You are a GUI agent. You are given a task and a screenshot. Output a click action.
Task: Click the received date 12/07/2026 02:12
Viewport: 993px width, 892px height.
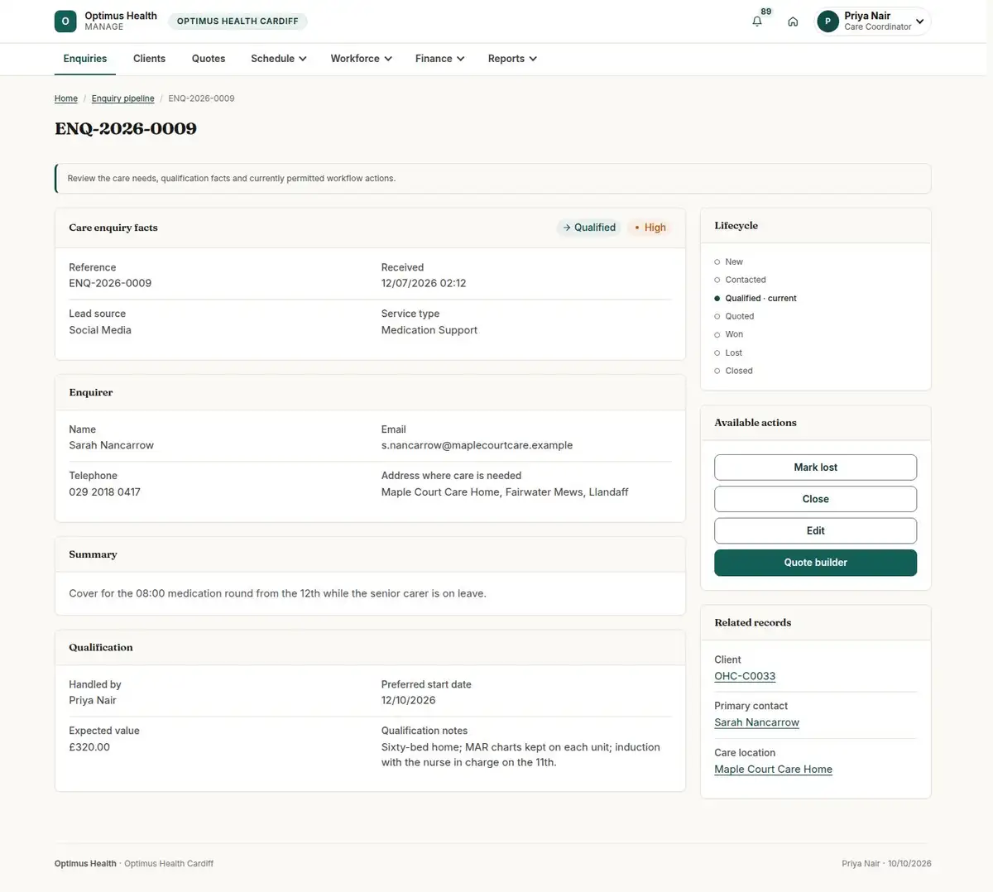pos(424,283)
